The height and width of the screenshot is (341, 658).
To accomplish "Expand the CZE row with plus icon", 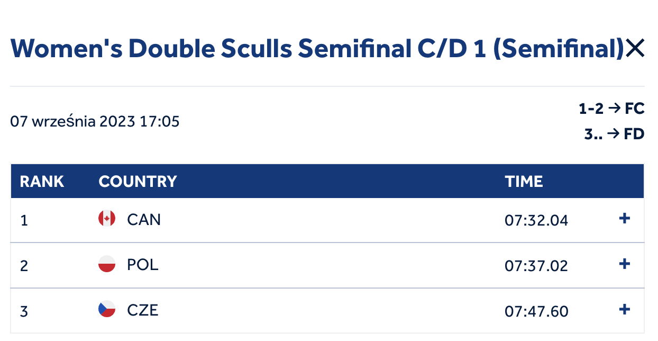I will [x=625, y=309].
